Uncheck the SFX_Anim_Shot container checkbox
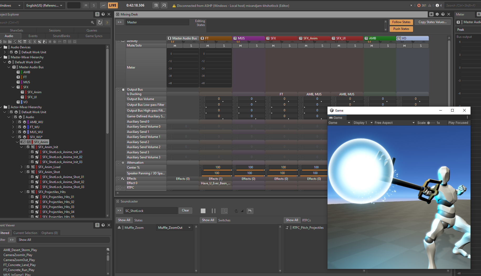 click(x=28, y=172)
